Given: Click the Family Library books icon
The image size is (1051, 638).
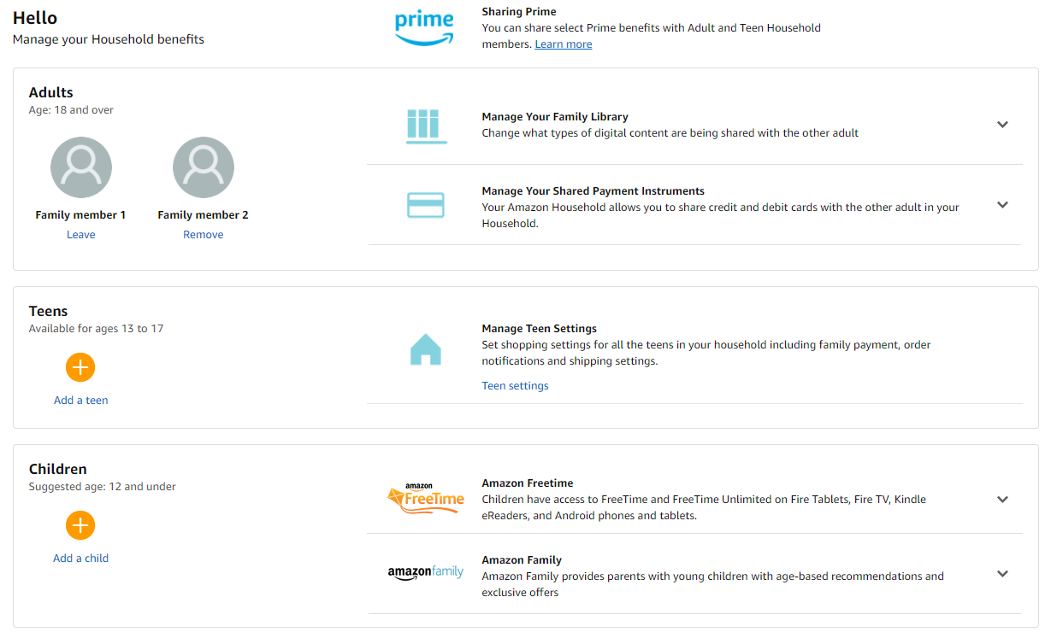Looking at the screenshot, I should (425, 125).
